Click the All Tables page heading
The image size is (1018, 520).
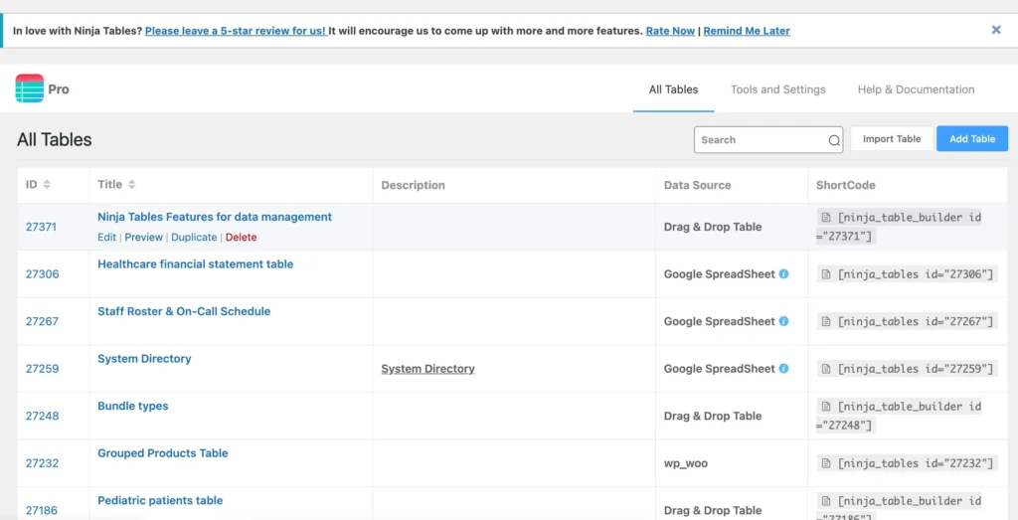coord(55,139)
